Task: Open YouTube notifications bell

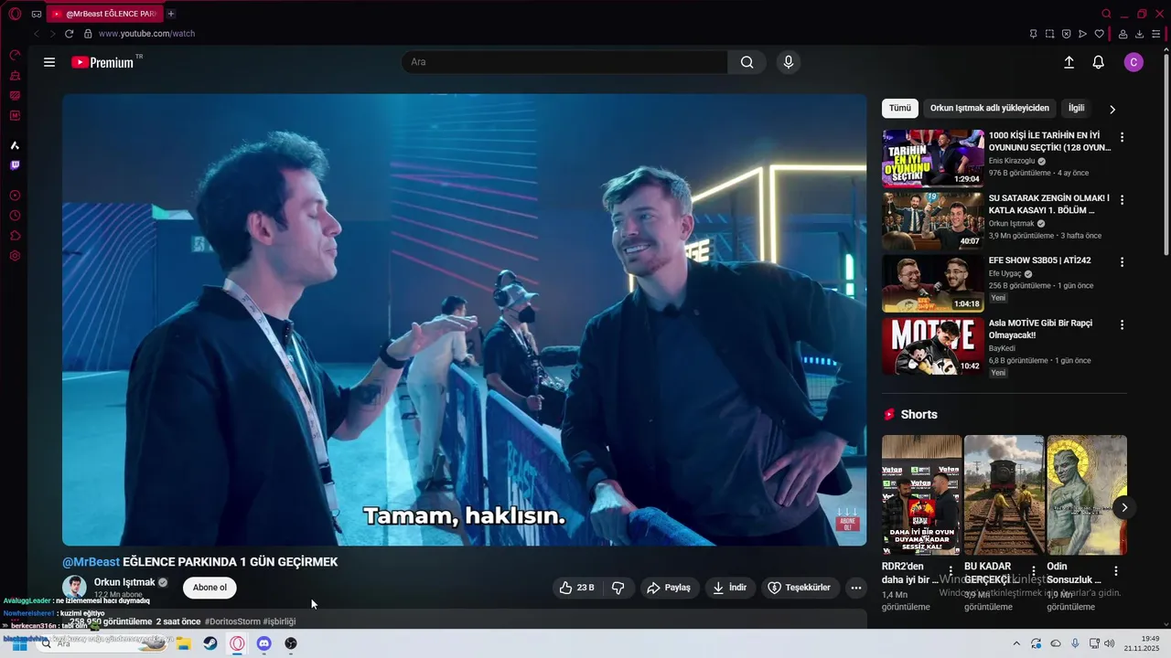Action: (1099, 62)
